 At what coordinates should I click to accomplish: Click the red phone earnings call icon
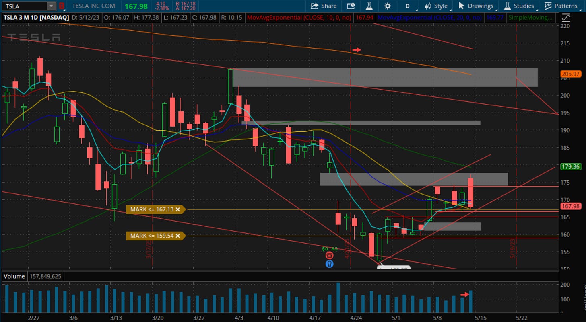pyautogui.click(x=330, y=256)
